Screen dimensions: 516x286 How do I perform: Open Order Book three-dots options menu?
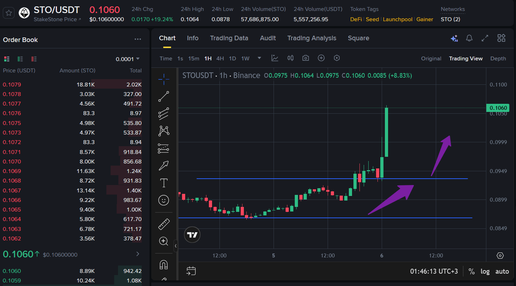138,39
